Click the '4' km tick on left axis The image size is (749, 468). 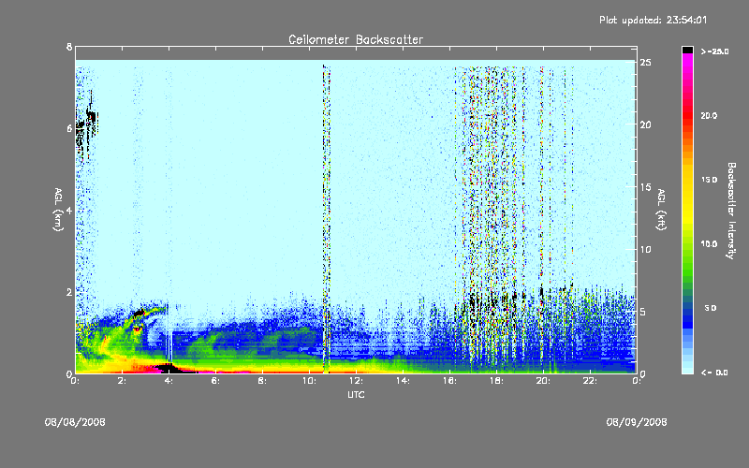tap(69, 211)
